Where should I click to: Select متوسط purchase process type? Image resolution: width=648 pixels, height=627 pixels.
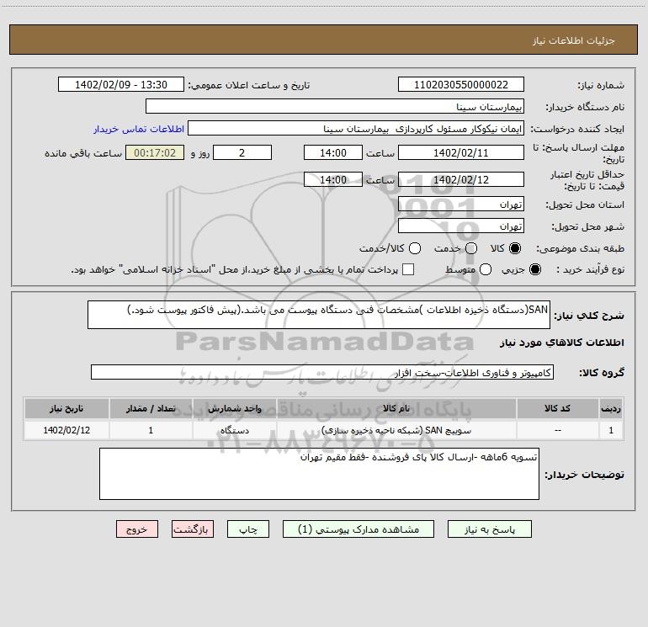pyautogui.click(x=486, y=269)
